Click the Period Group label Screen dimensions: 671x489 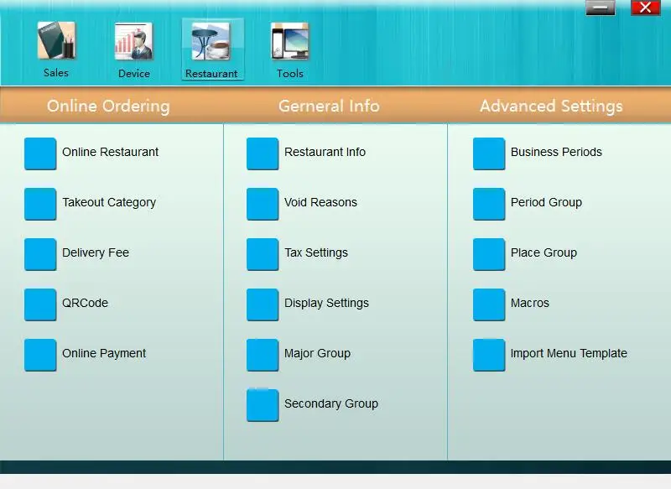(x=546, y=202)
